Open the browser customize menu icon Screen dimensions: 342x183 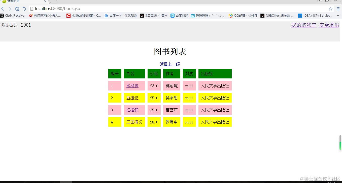coord(338,8)
